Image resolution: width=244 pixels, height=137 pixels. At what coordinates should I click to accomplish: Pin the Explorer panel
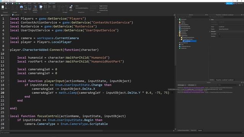[x=206, y=15]
